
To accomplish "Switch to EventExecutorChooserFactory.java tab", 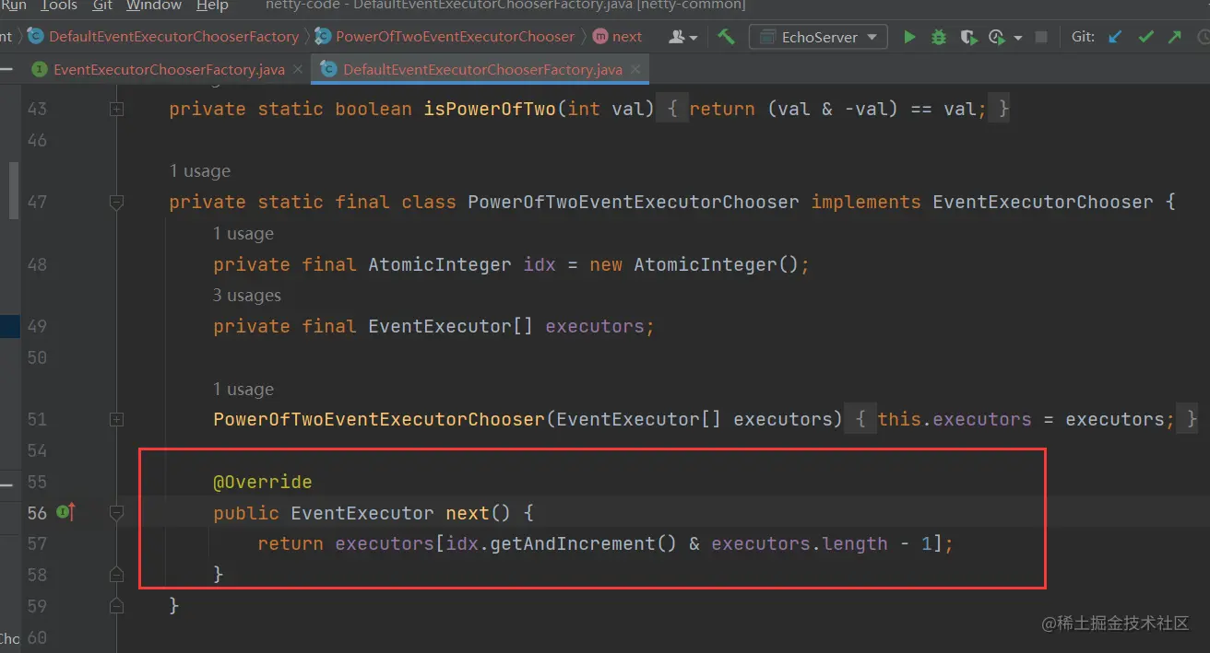I will (x=169, y=69).
